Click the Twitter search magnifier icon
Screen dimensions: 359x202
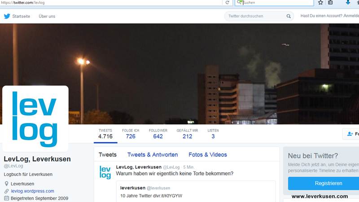tap(289, 16)
